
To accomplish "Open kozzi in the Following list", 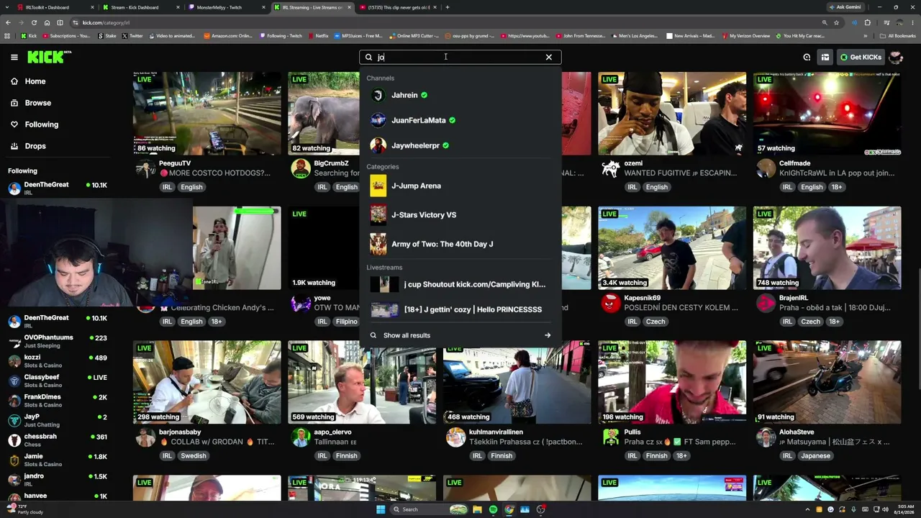I will 58,361.
